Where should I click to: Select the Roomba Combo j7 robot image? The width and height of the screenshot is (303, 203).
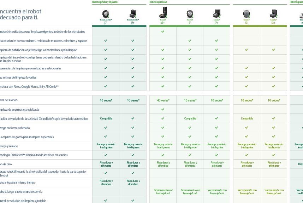[x=106, y=14]
